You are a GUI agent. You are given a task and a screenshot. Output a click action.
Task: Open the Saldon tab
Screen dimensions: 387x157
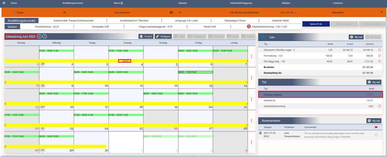point(12,26)
